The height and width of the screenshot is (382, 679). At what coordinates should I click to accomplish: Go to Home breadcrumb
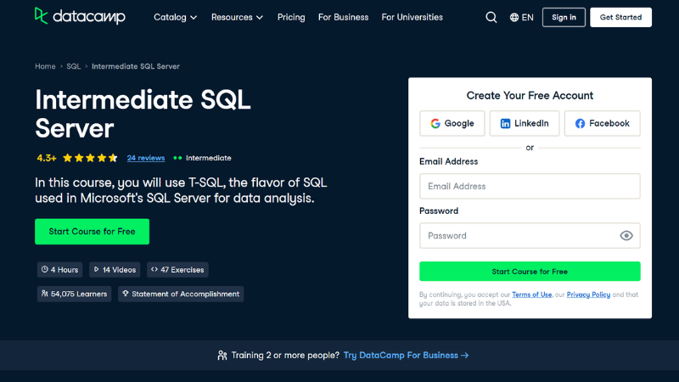coord(45,66)
